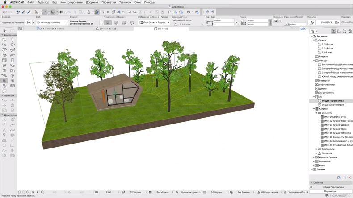Collapse the Этажи tree branch
353x198 pixels.
pyautogui.click(x=314, y=40)
